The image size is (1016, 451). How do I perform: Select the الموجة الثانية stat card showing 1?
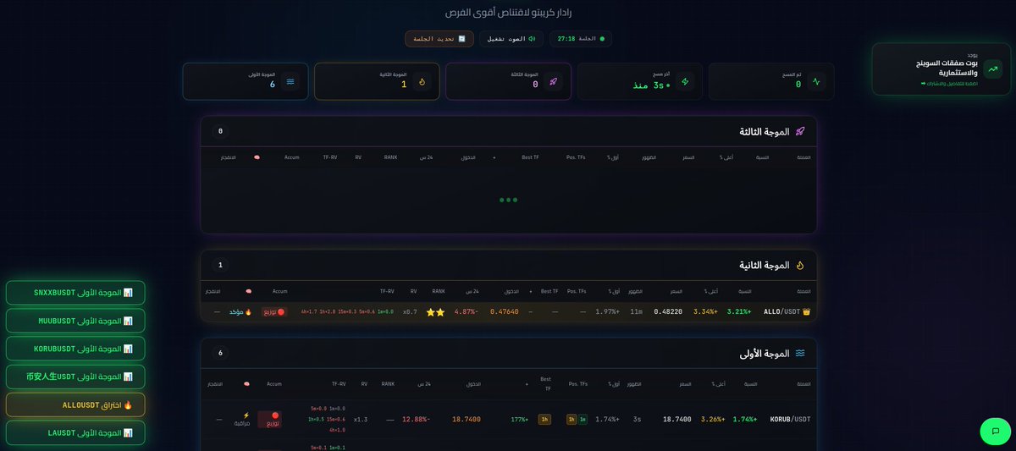tap(377, 81)
